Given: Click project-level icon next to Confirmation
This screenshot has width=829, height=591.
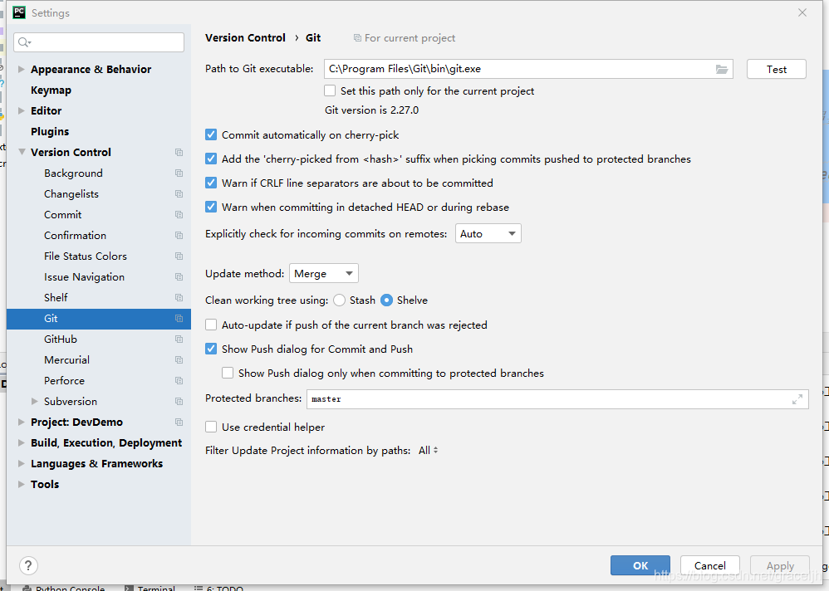Looking at the screenshot, I should coord(179,236).
